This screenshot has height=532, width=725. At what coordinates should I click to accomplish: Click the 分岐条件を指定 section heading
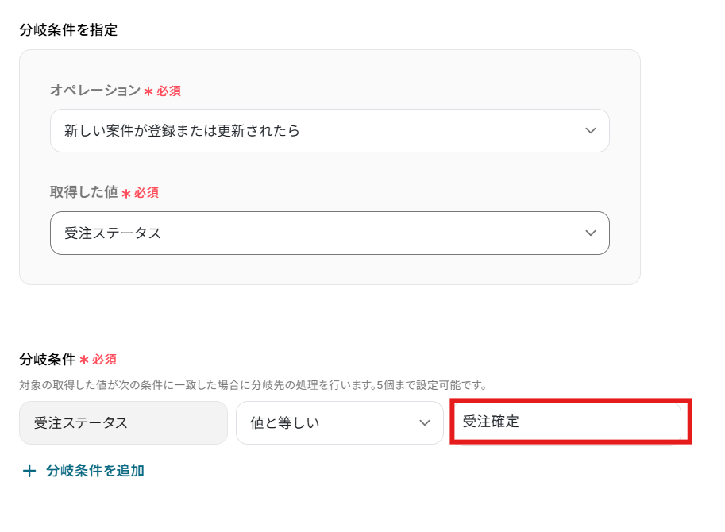(x=68, y=30)
